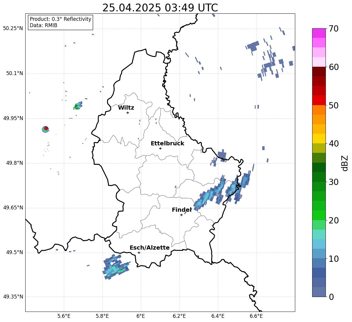Click the 5.8°E longitude label
This screenshot has height=322, width=352.
point(102,316)
